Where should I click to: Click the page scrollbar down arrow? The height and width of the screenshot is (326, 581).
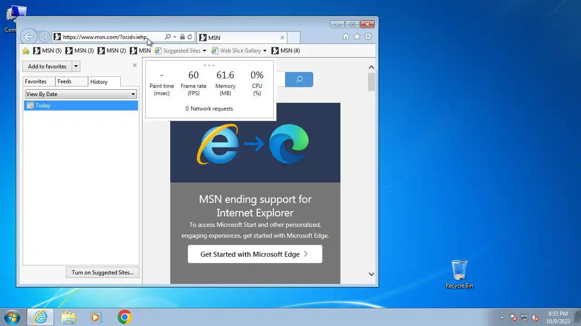click(x=371, y=274)
